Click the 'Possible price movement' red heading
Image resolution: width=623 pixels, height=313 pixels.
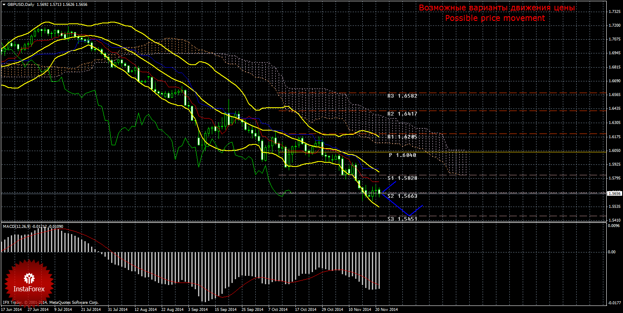[x=495, y=18]
